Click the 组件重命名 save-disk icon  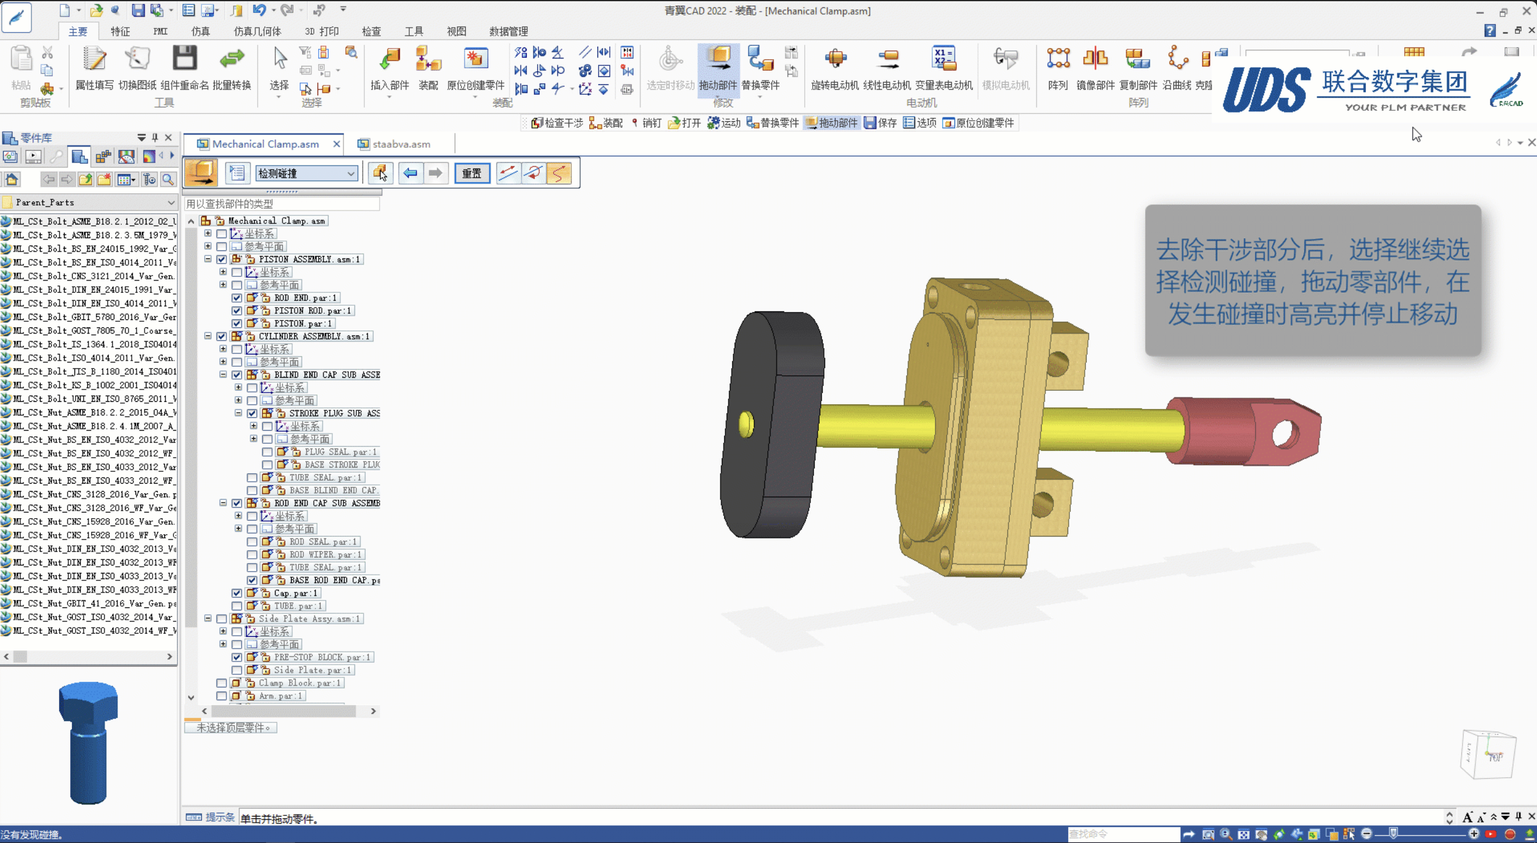coord(184,58)
